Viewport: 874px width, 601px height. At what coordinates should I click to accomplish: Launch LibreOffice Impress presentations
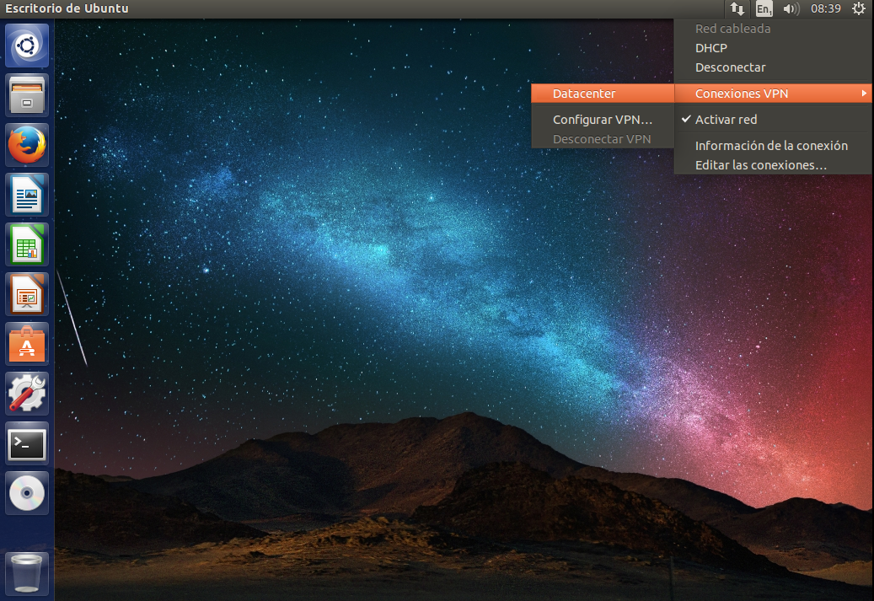tap(28, 294)
